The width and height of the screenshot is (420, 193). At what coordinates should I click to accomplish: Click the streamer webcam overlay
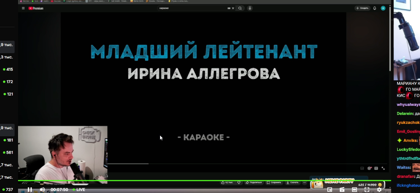63,154
